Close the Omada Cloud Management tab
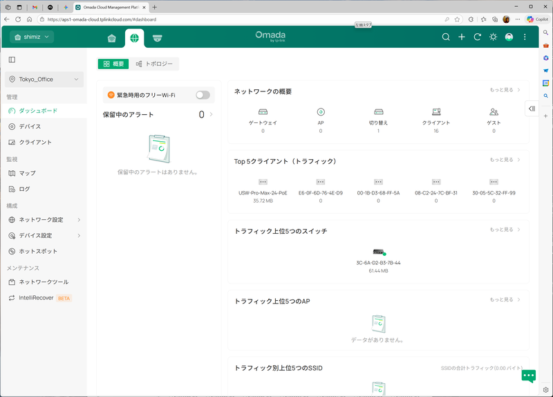The width and height of the screenshot is (553, 397). click(x=144, y=7)
